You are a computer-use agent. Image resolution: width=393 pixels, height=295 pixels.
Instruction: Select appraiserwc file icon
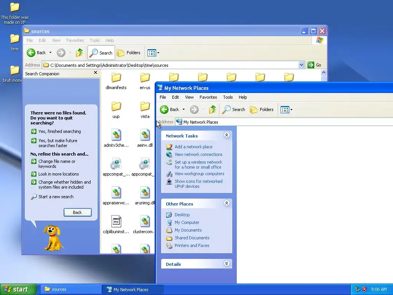point(116,192)
